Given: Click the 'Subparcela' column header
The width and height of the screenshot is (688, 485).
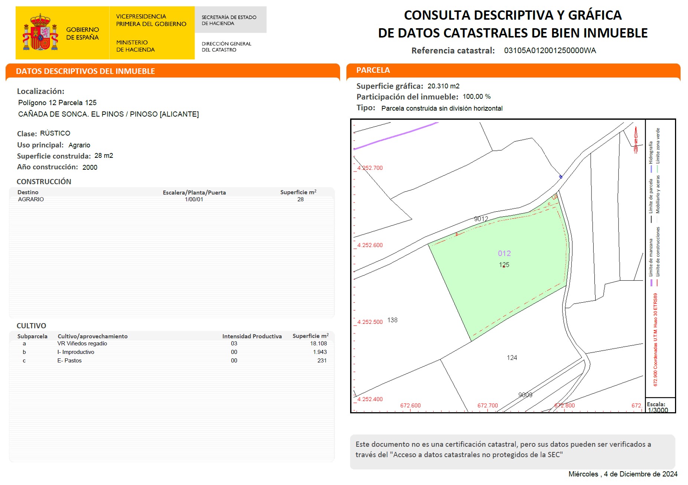Looking at the screenshot, I should [x=32, y=336].
